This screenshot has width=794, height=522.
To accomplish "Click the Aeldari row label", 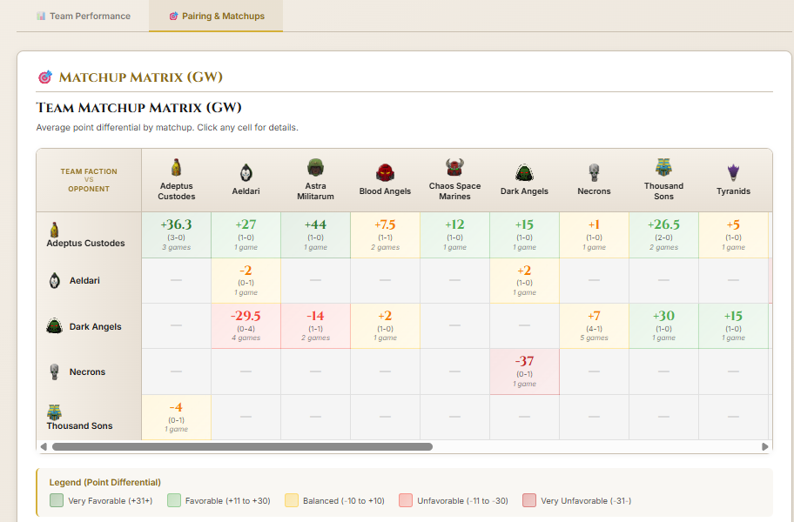I will point(84,280).
